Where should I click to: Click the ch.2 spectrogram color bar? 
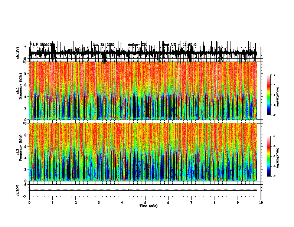point(269,156)
